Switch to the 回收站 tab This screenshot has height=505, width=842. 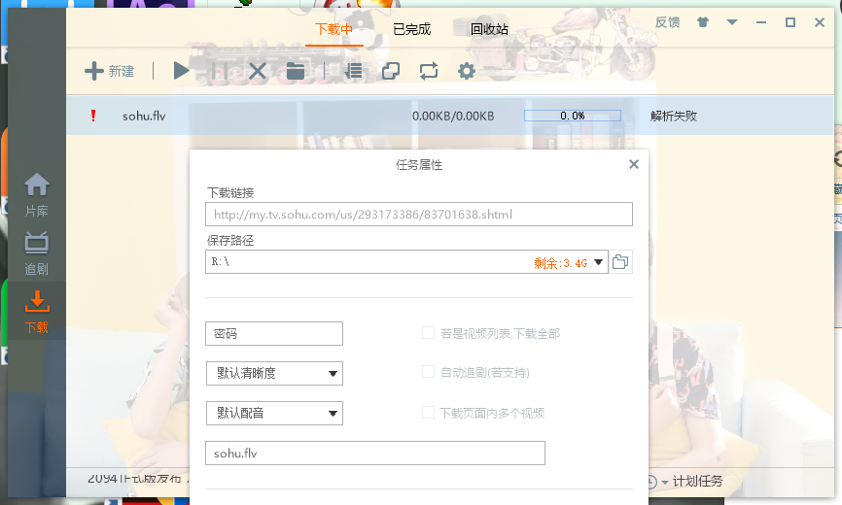(489, 29)
